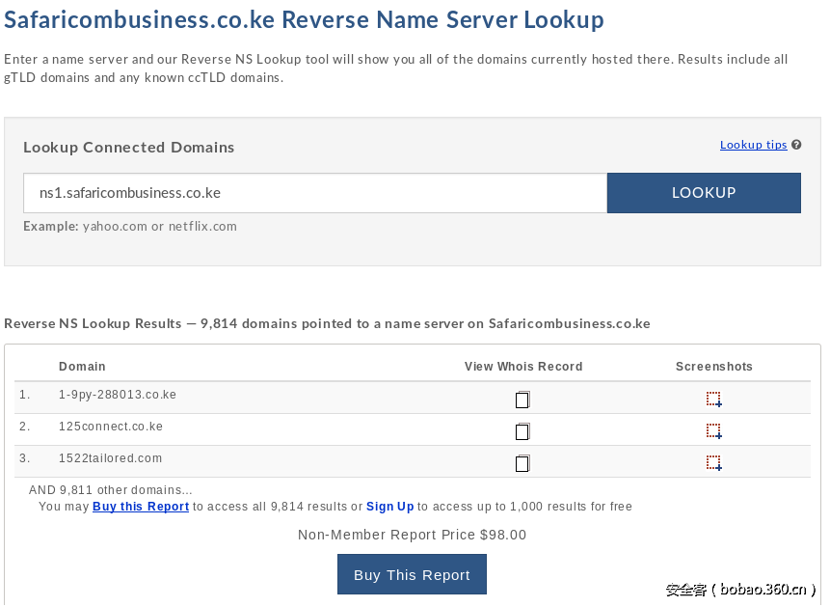Select domain text 1522tailored.com
Screen dimensions: 830x607
pyautogui.click(x=110, y=458)
